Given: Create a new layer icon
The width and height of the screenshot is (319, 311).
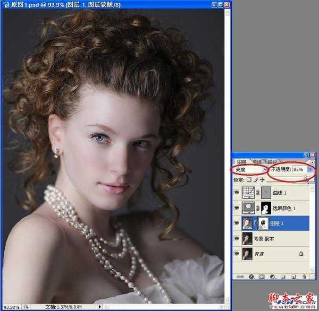Looking at the screenshot, I should 293,277.
